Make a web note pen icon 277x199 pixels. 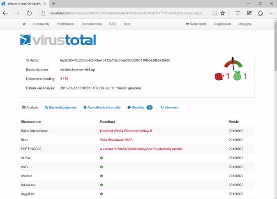pos(249,13)
